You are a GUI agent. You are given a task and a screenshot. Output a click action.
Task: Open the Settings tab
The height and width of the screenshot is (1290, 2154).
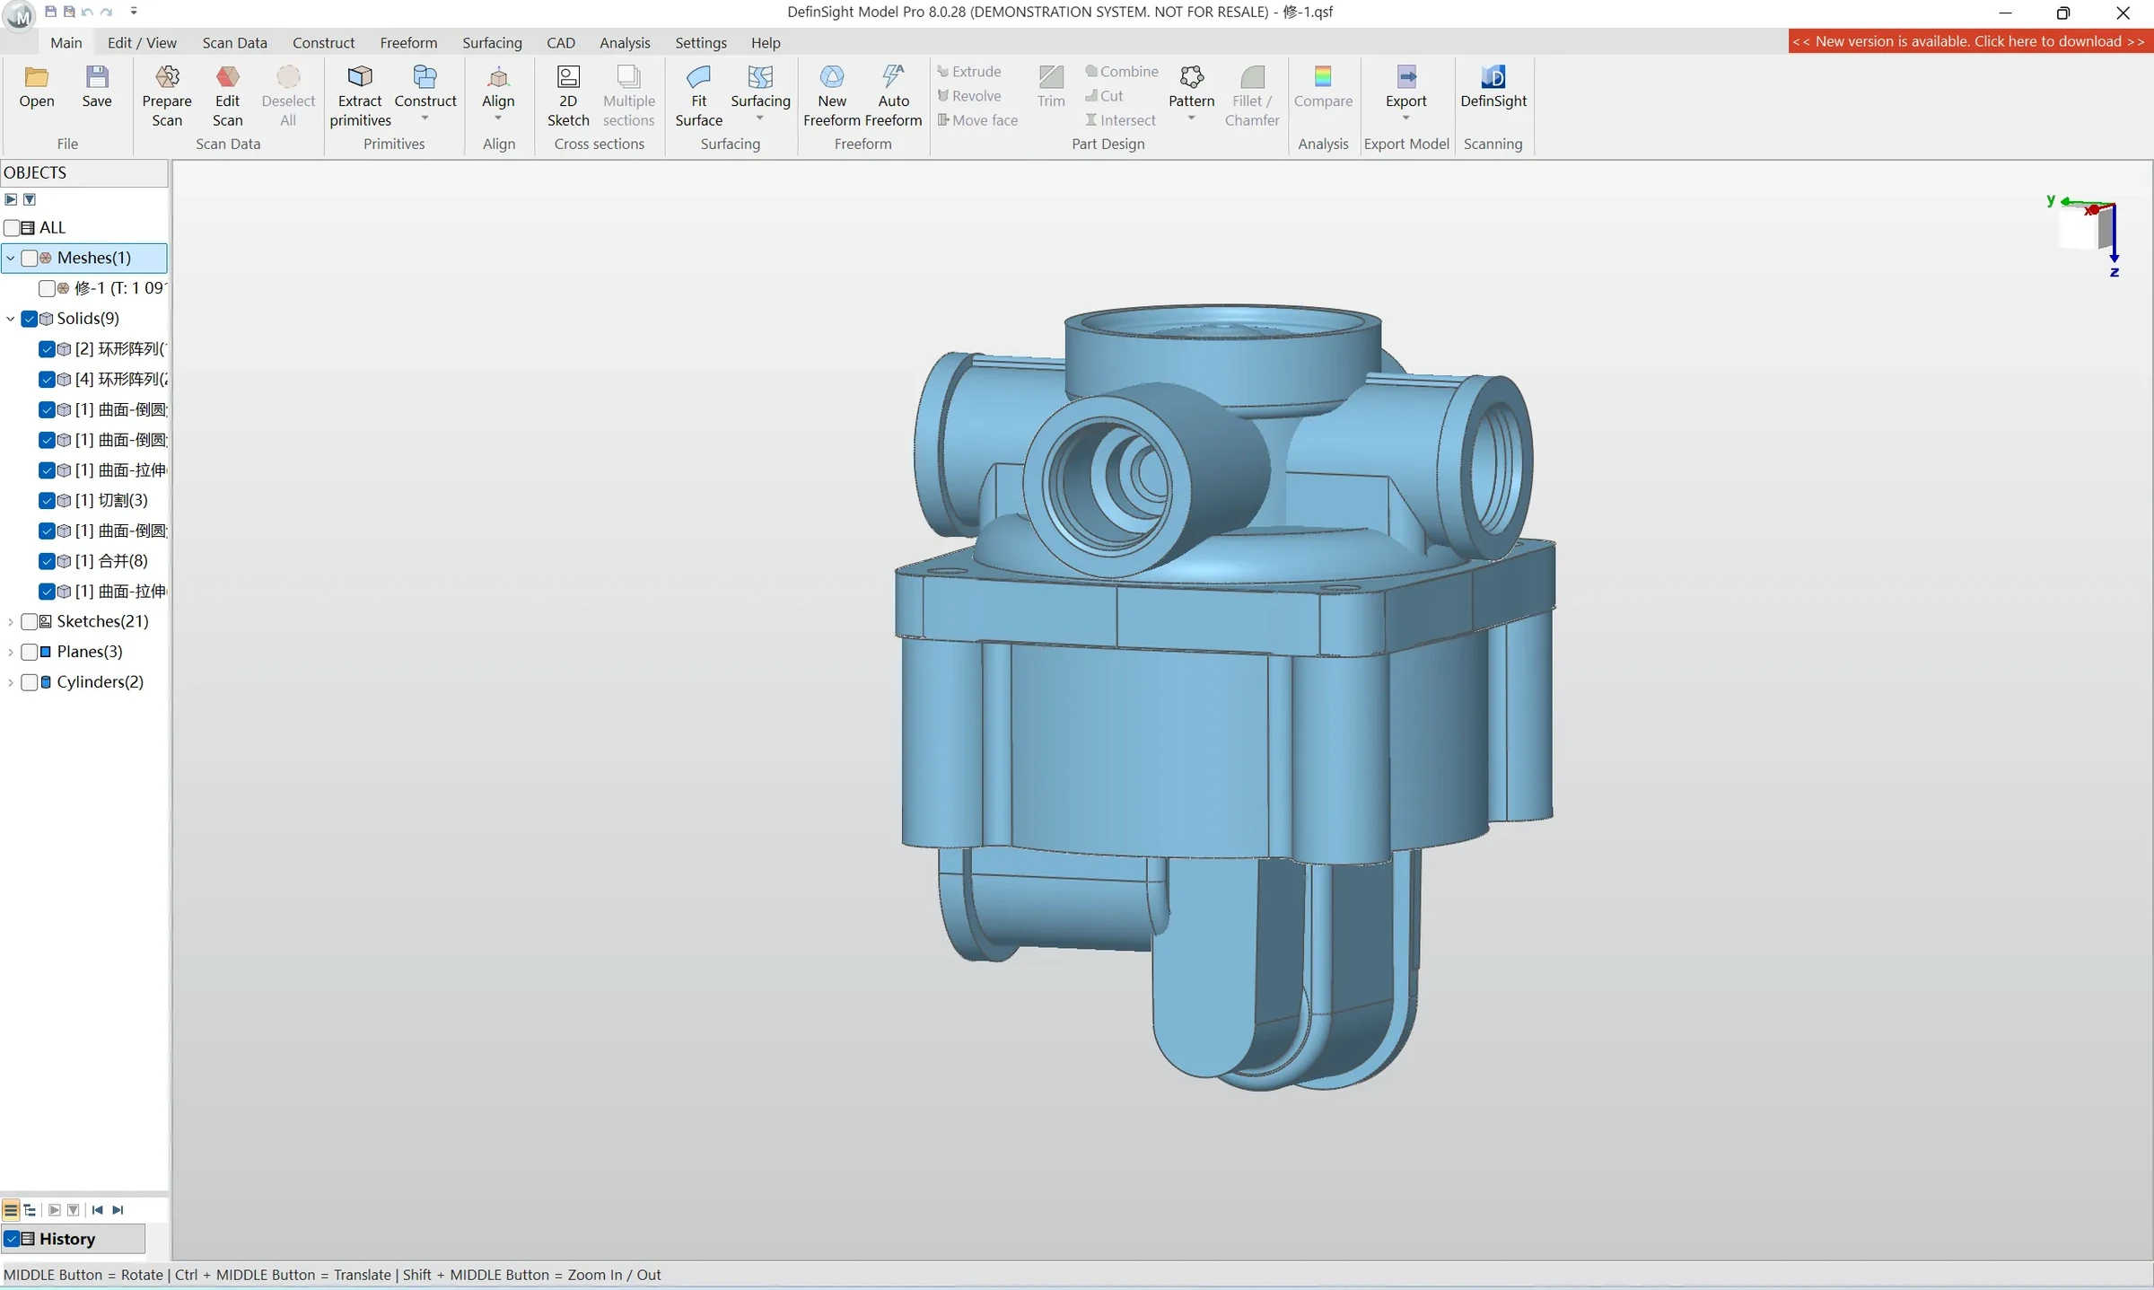coord(701,43)
